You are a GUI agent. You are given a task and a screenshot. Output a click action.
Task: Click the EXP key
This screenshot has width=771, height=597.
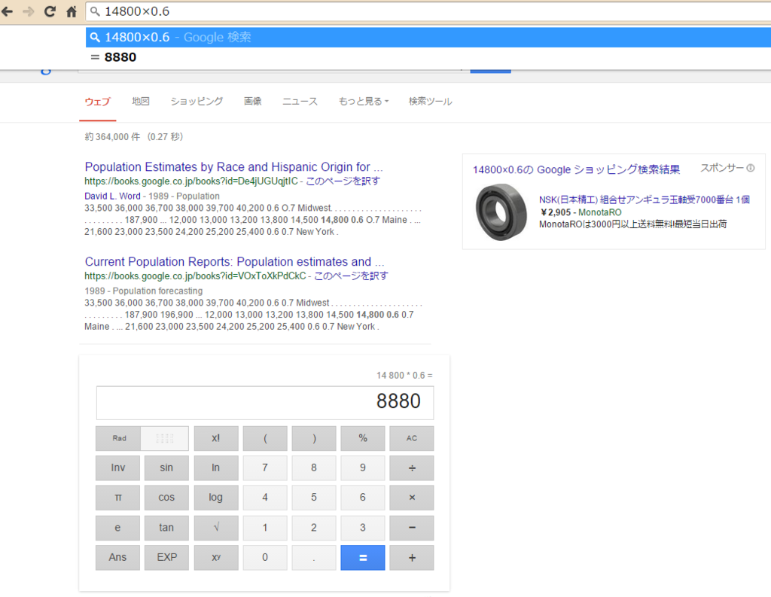click(166, 558)
